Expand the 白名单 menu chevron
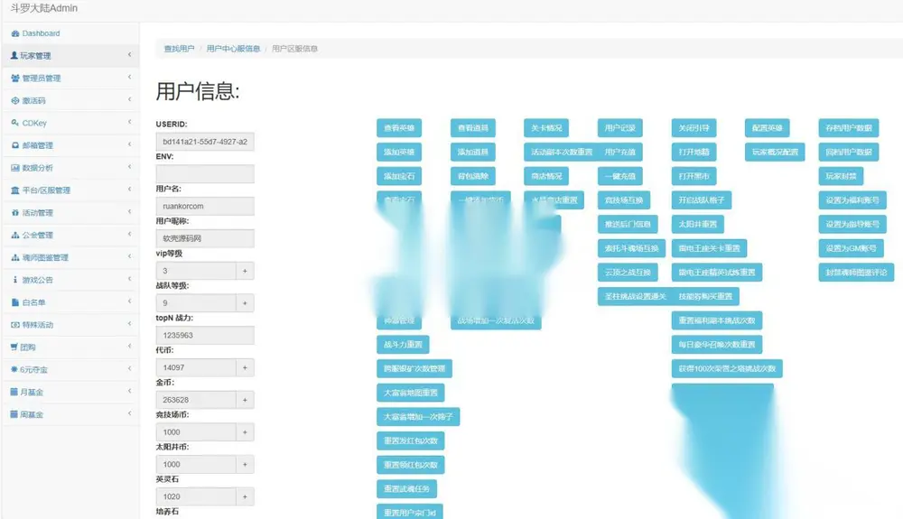The width and height of the screenshot is (903, 519). point(129,301)
